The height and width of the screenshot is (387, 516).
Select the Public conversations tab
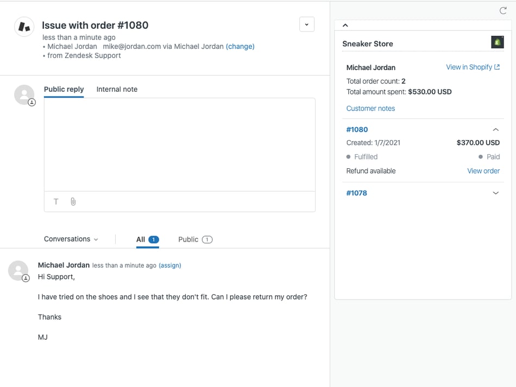196,239
